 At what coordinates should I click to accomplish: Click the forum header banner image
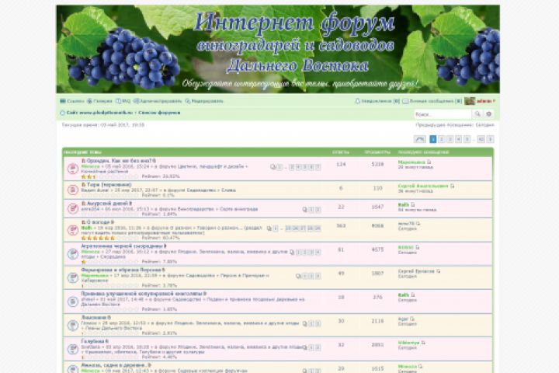coord(278,49)
